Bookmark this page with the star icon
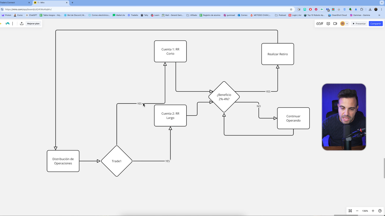This screenshot has width=385, height=216. (291, 9)
